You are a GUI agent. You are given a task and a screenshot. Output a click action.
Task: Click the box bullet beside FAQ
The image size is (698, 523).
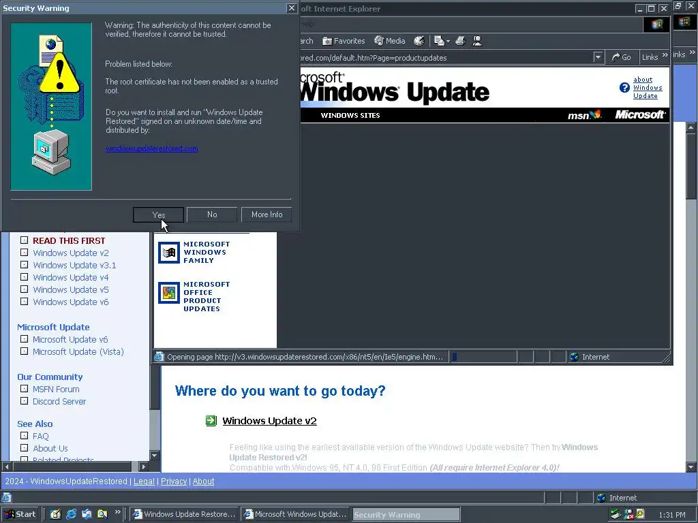[24, 436]
